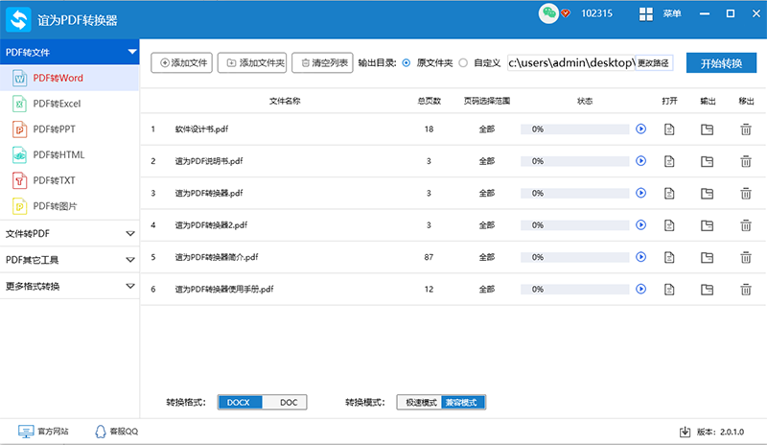Click the version download icon in status bar
Screen dimensions: 767x445
[x=685, y=432]
